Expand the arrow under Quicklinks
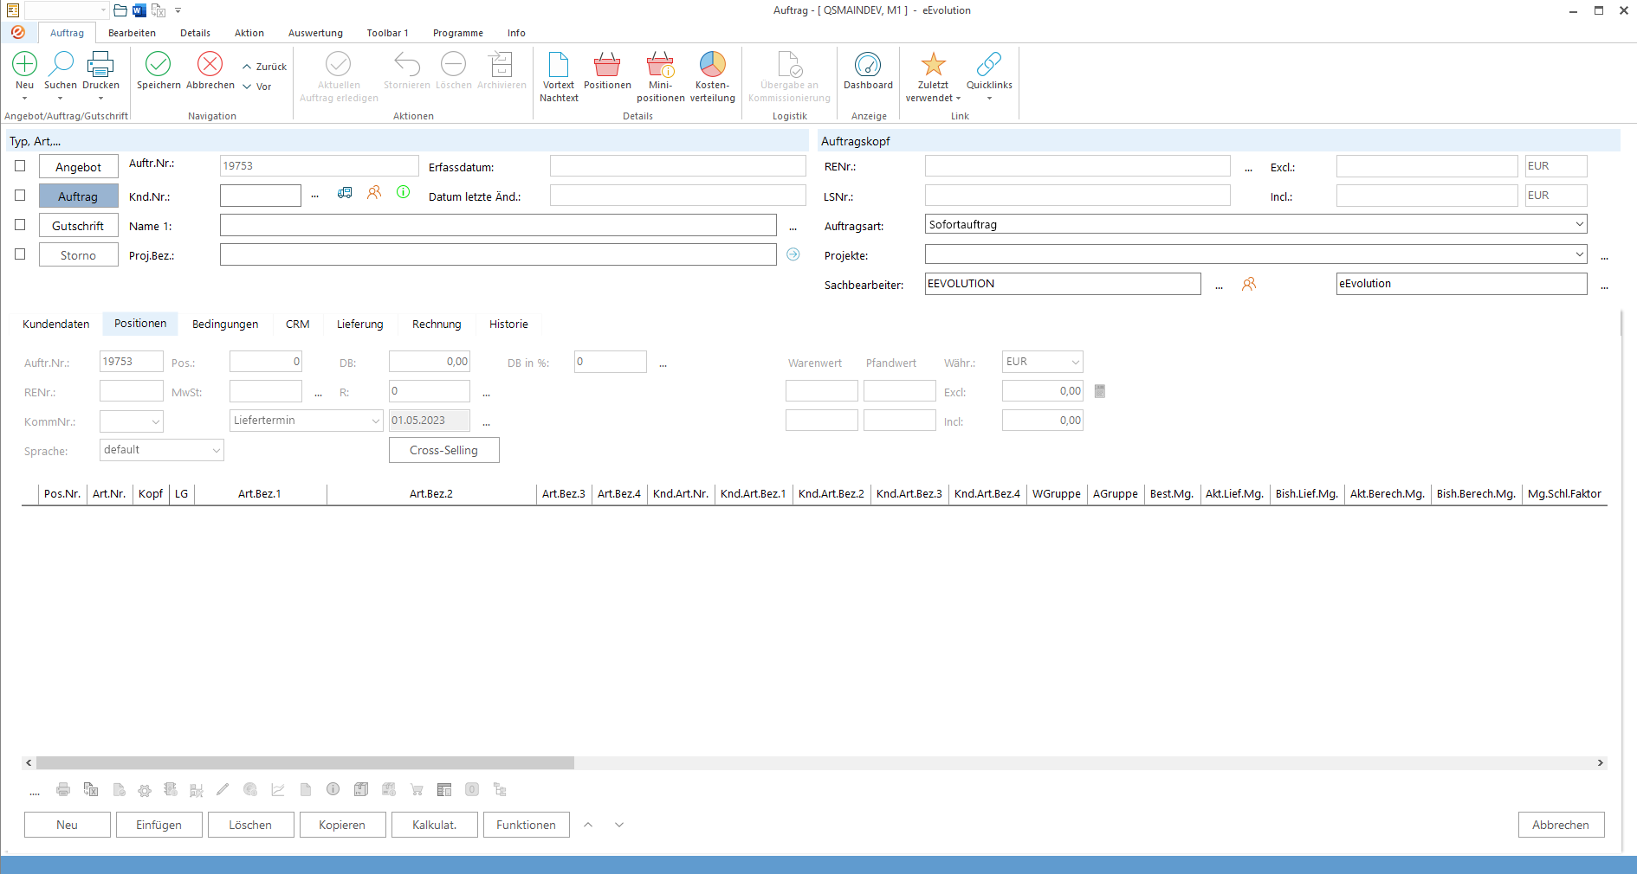The height and width of the screenshot is (874, 1637). (x=989, y=99)
